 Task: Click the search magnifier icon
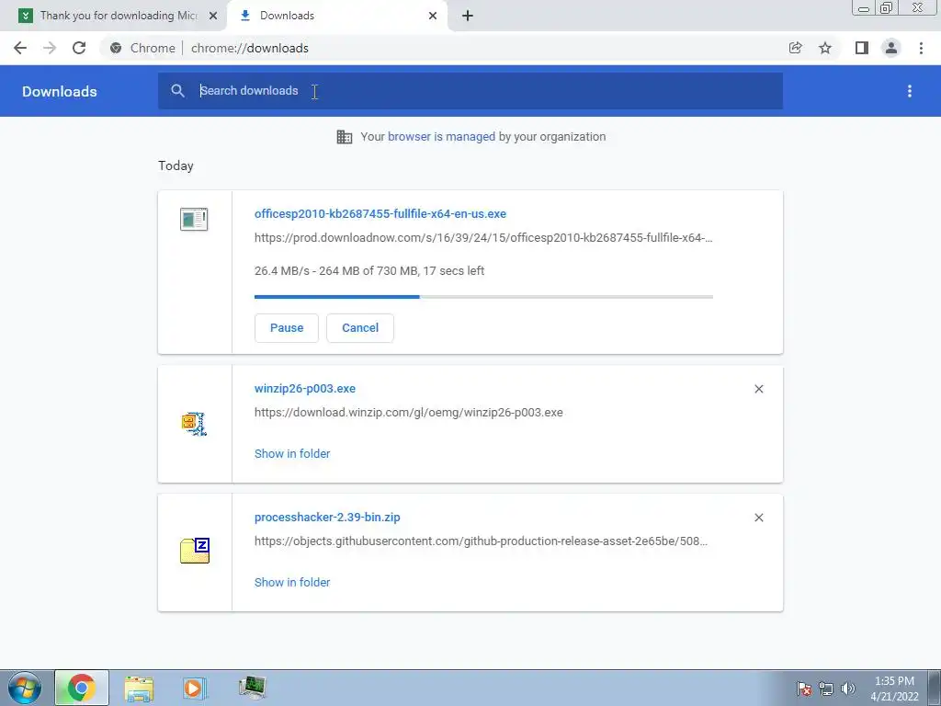177,91
